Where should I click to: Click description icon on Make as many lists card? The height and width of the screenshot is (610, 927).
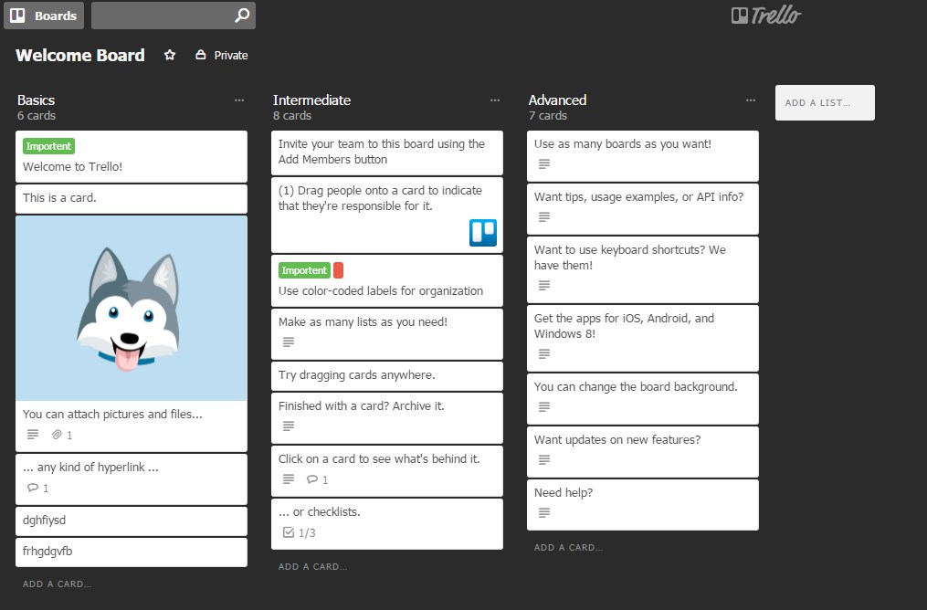point(289,342)
